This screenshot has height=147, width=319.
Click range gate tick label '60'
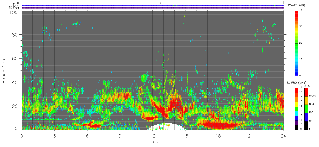(15, 58)
